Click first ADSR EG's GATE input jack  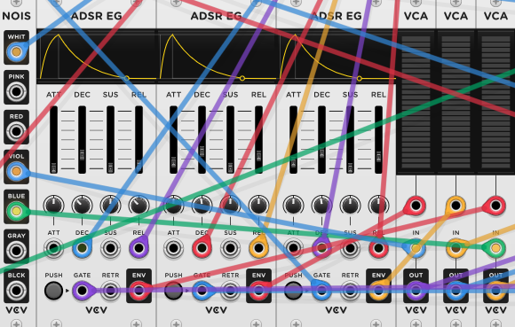(82, 291)
